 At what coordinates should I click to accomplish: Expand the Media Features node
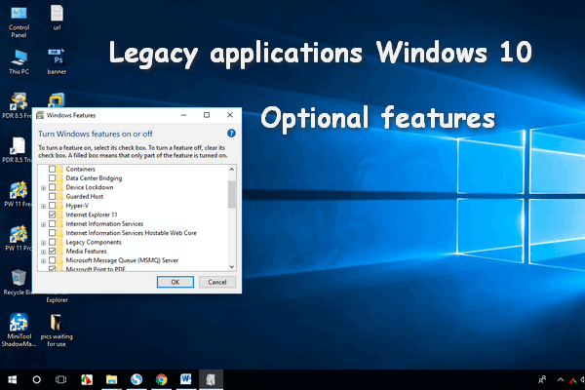43,252
